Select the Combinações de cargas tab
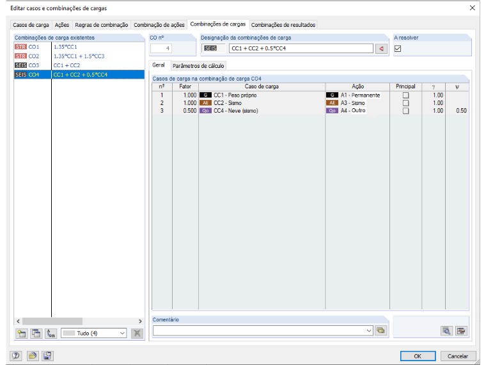This screenshot has height=365, width=486. (218, 24)
